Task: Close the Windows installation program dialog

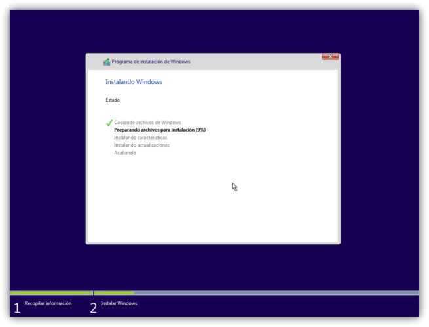Action: tap(330, 58)
